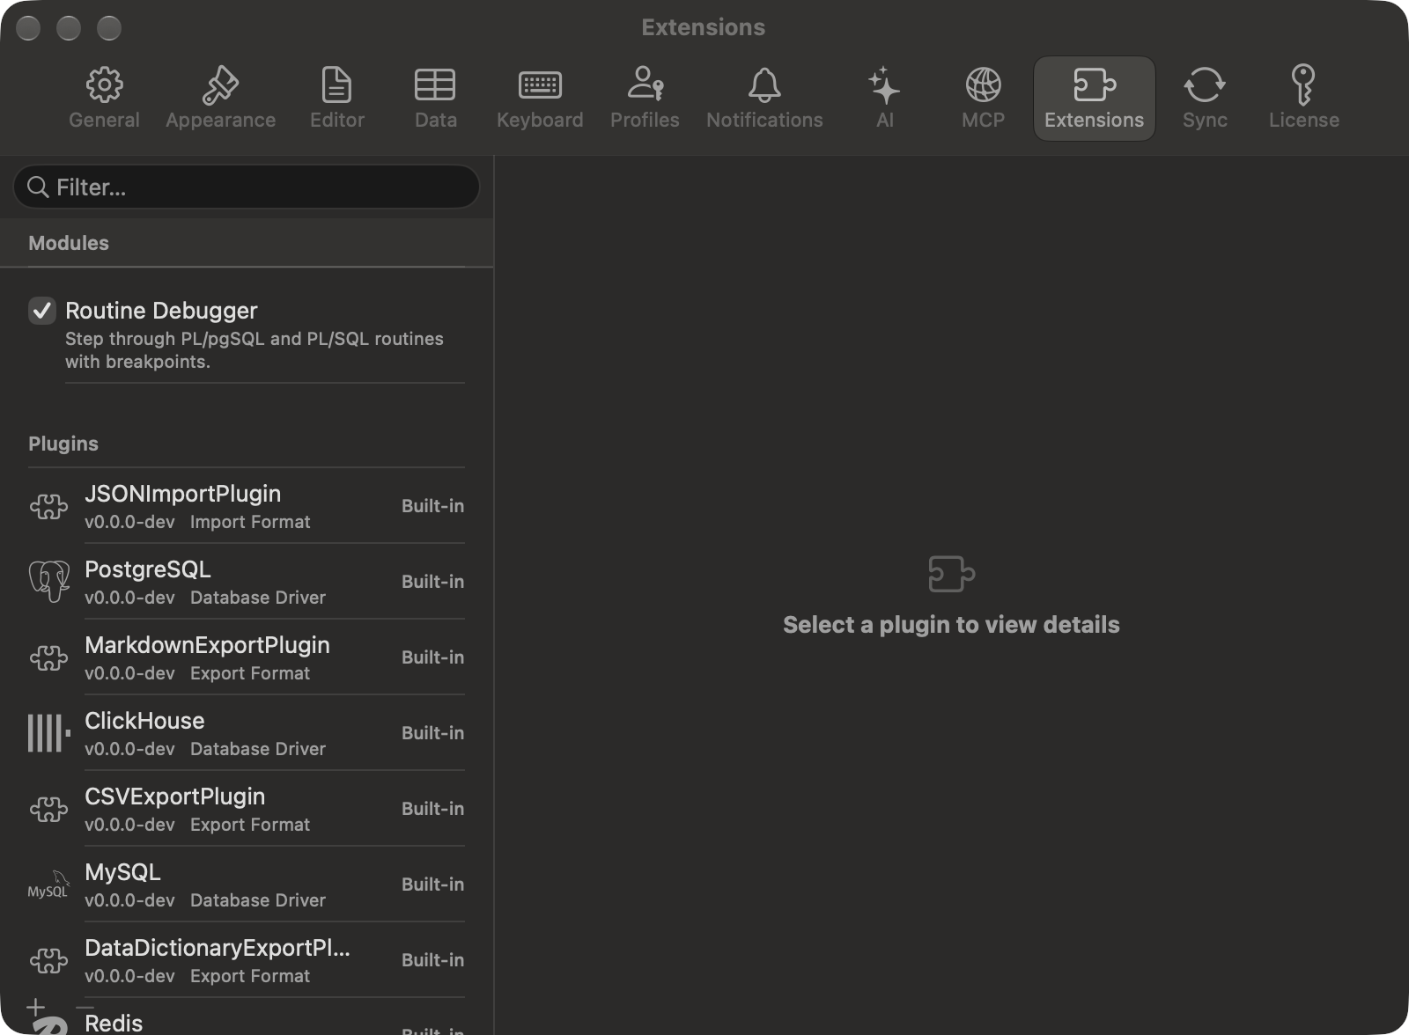Select the Extensions puzzle tab
Viewport: 1409px width, 1035px height.
[x=1094, y=99]
